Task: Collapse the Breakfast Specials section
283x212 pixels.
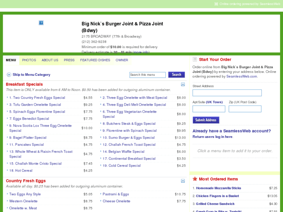Action: pyautogui.click(x=183, y=84)
